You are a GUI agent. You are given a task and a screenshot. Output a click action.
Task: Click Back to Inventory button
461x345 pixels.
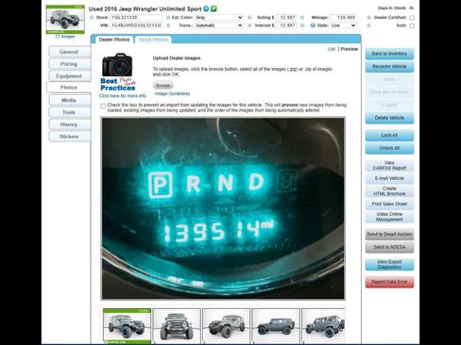pyautogui.click(x=389, y=54)
